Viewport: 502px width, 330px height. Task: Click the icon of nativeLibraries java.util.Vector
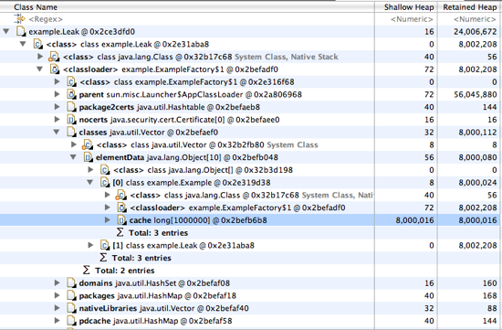tap(71, 308)
